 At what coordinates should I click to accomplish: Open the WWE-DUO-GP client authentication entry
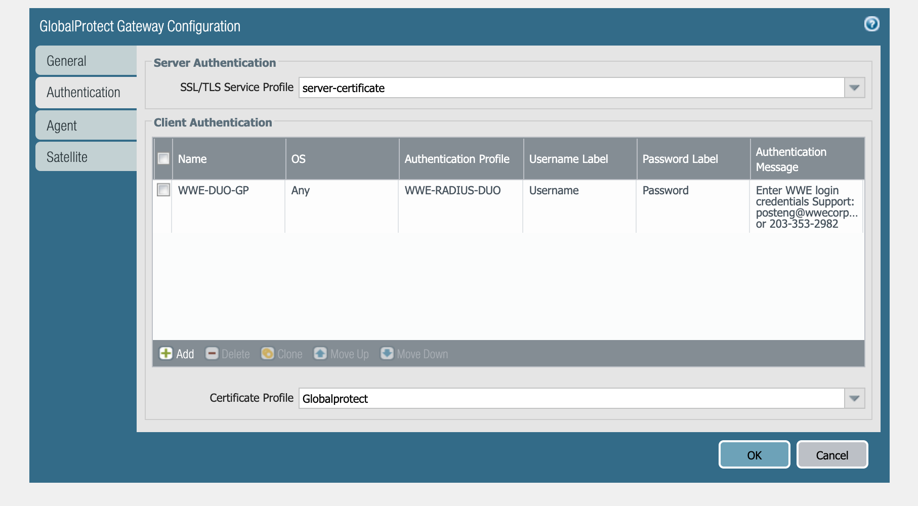[213, 190]
